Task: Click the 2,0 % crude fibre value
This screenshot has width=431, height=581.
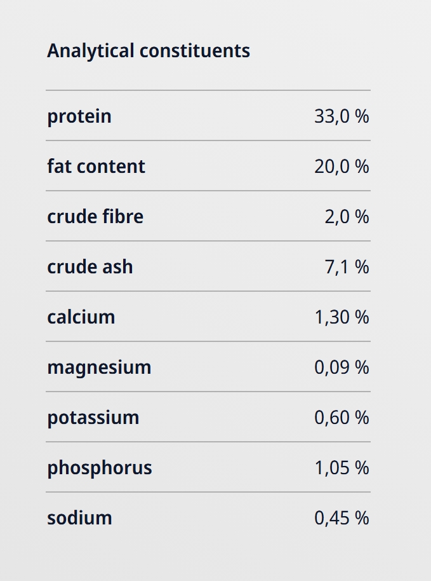Action: (346, 217)
